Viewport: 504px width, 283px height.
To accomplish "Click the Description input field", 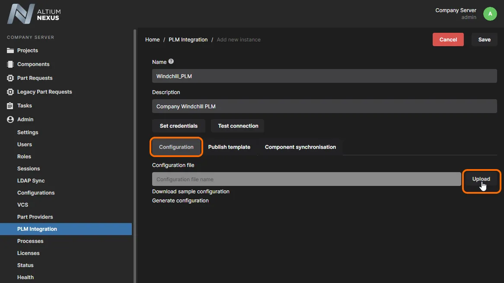I will coord(324,106).
